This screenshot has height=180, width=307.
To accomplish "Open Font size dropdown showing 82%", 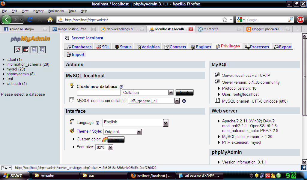I will point(110,147).
